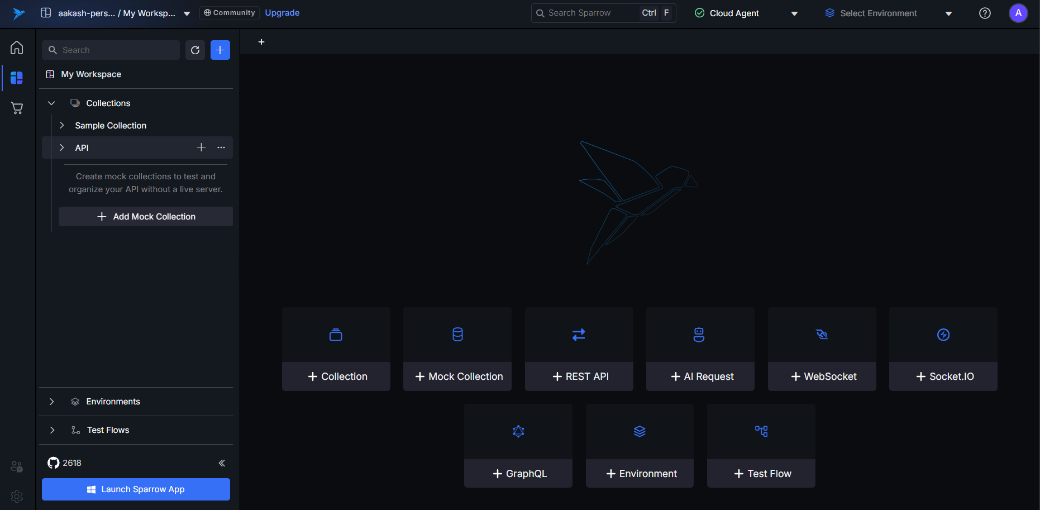Open the Settings gear icon
The image size is (1040, 510).
[x=17, y=496]
